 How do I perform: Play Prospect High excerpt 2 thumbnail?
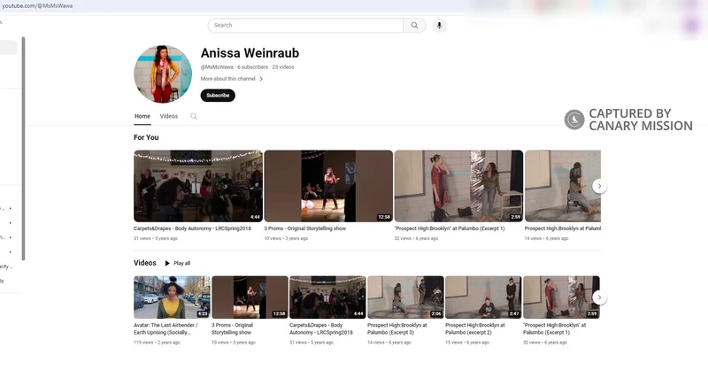pos(483,298)
